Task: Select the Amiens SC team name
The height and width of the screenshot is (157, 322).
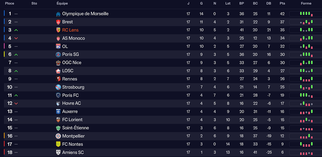Action: 73,152
